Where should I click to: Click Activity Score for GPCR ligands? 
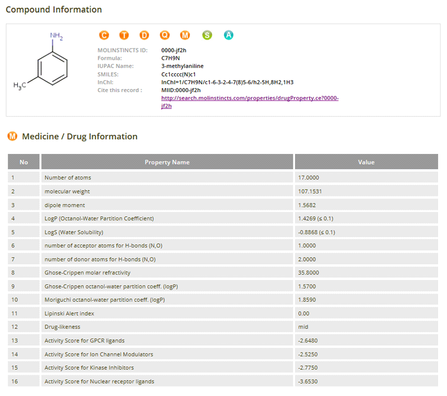click(x=84, y=341)
